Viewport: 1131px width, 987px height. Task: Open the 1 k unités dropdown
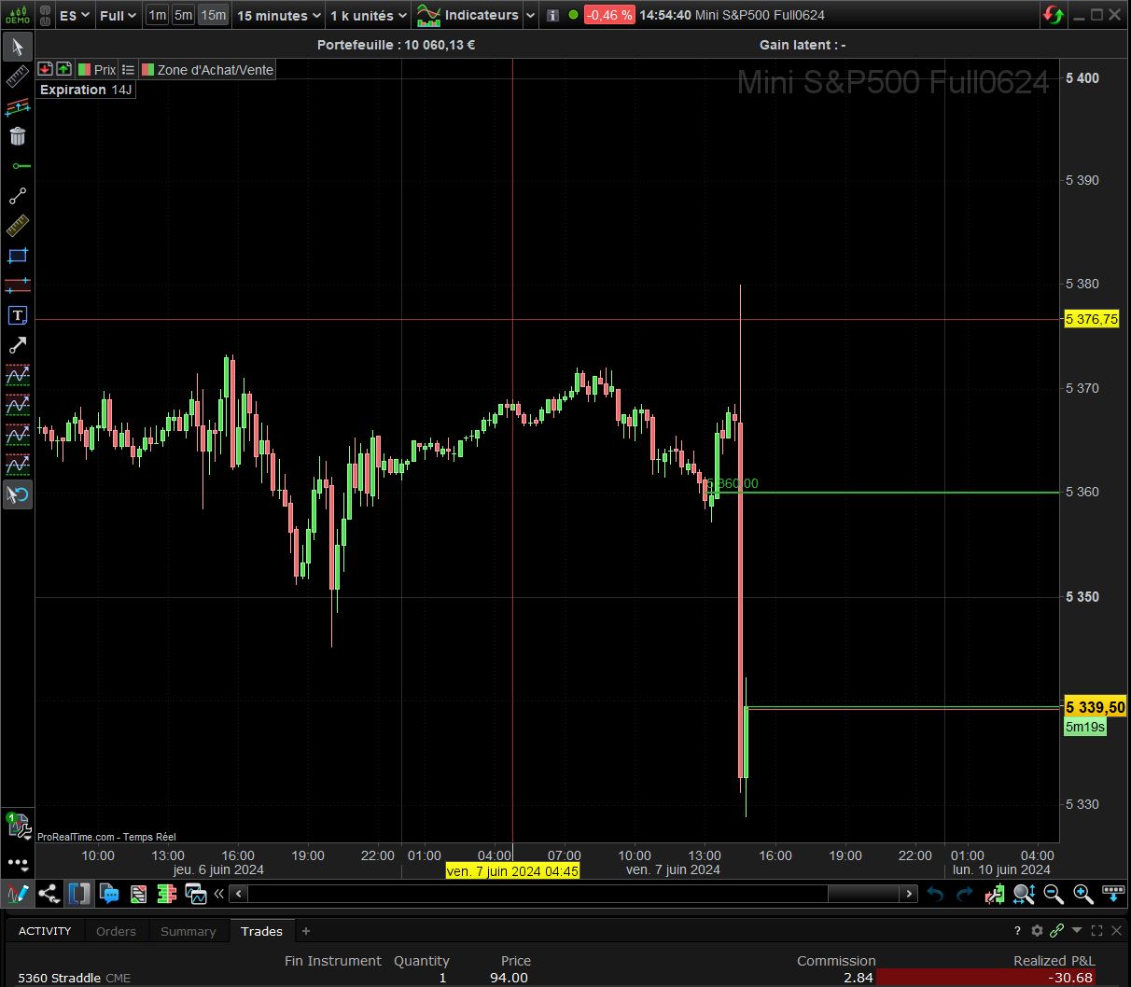click(x=369, y=15)
